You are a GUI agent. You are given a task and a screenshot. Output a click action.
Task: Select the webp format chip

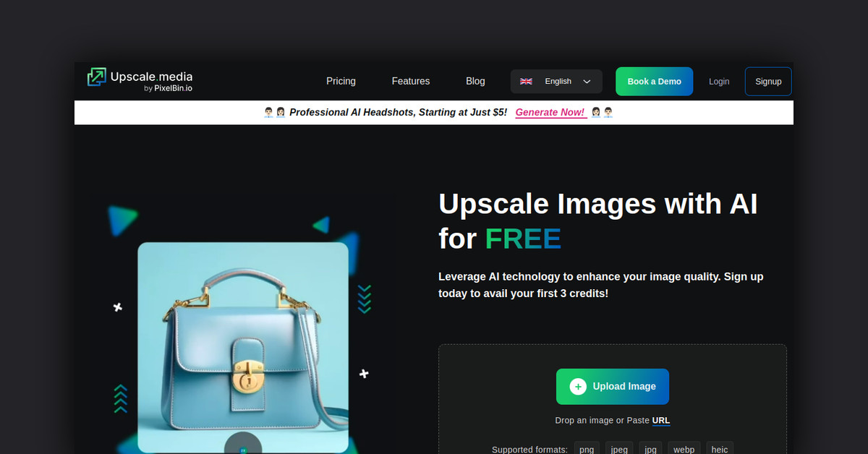coord(683,448)
